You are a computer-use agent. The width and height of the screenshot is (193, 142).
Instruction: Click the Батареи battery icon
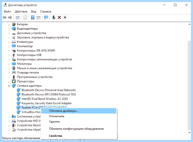coord(14,24)
